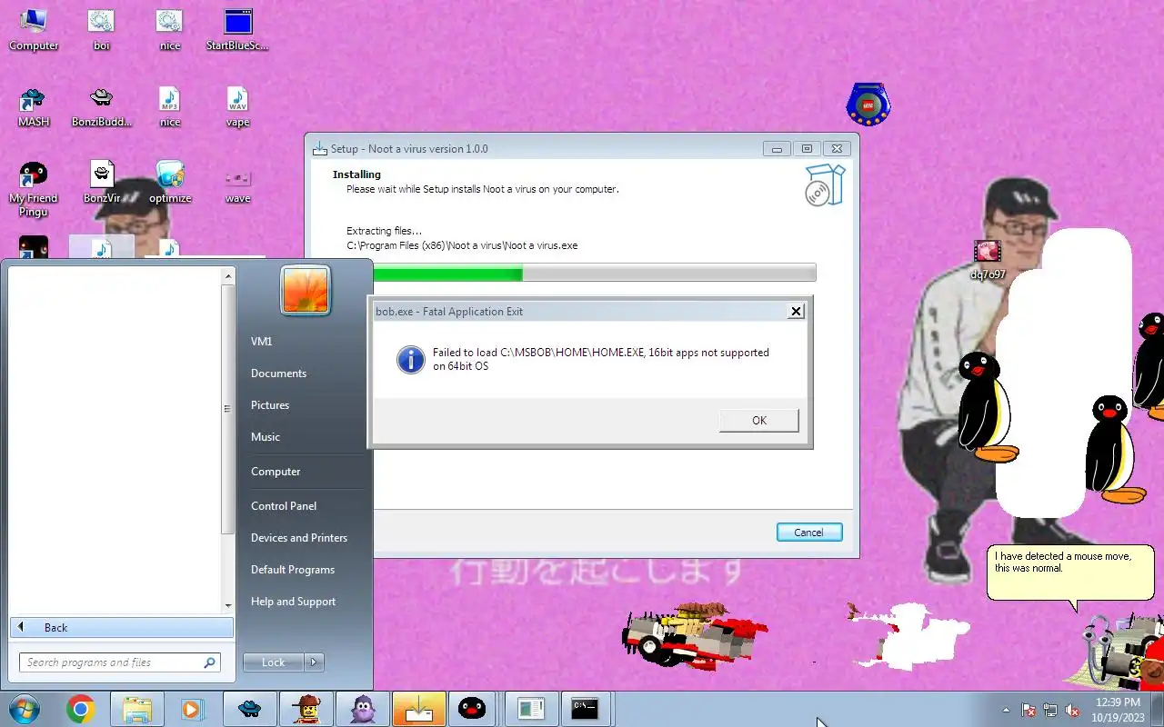Image resolution: width=1164 pixels, height=727 pixels.
Task: Click the Start menu scrollbar up arrow
Action: point(228,274)
